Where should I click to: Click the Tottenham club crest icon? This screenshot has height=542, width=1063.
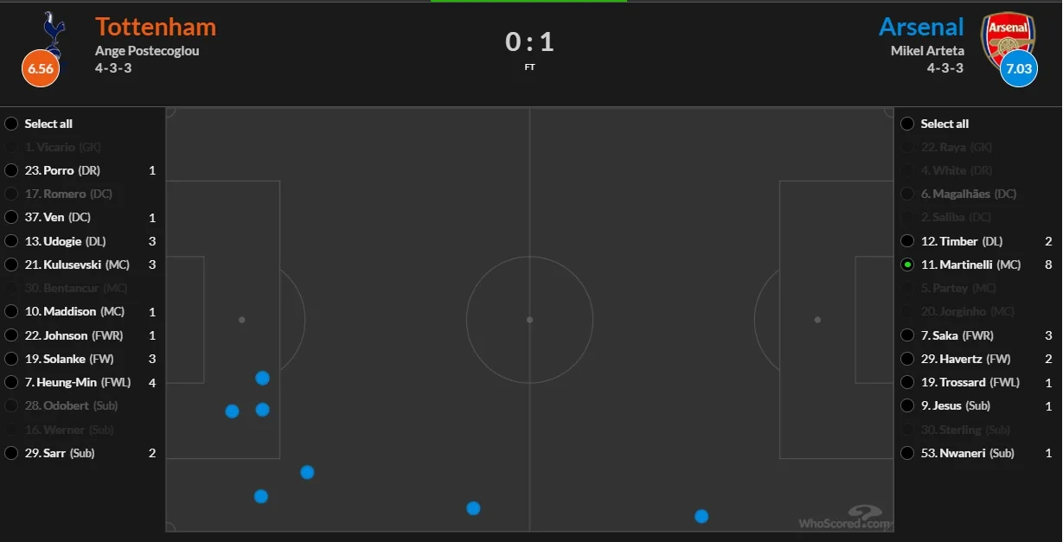pos(55,31)
